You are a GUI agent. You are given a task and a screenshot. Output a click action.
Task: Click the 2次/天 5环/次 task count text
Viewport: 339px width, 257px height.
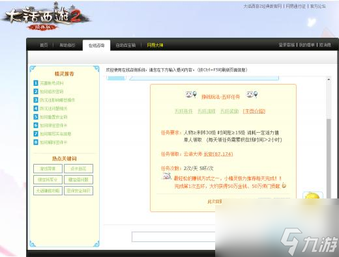point(198,169)
